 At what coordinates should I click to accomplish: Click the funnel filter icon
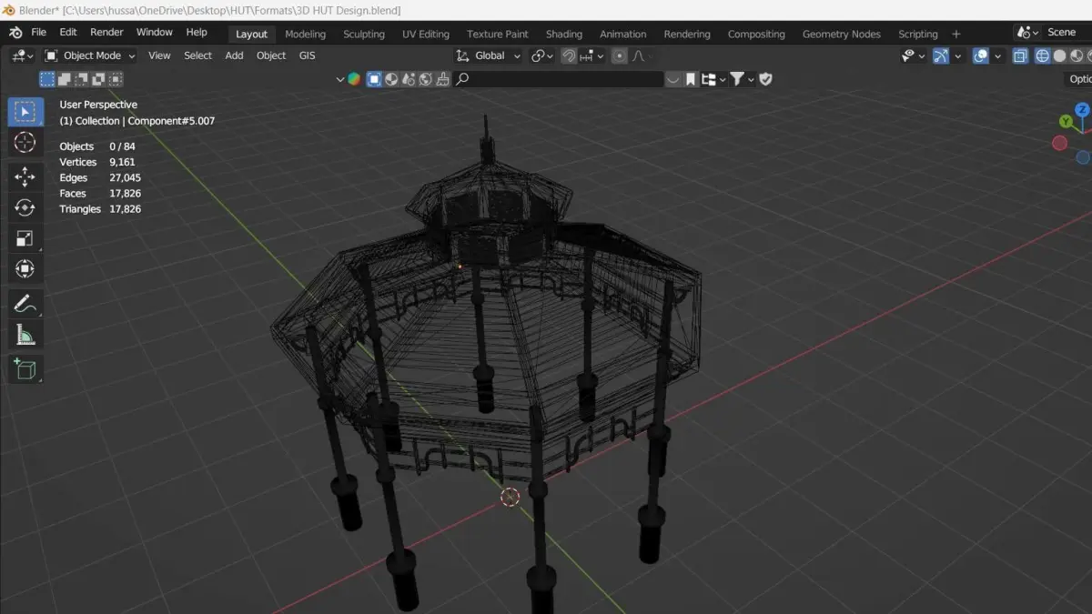[737, 79]
